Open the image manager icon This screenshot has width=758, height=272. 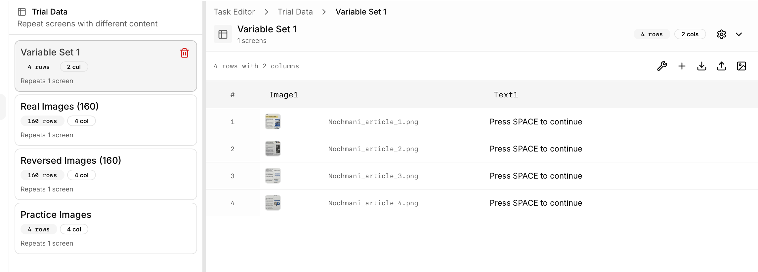point(741,66)
